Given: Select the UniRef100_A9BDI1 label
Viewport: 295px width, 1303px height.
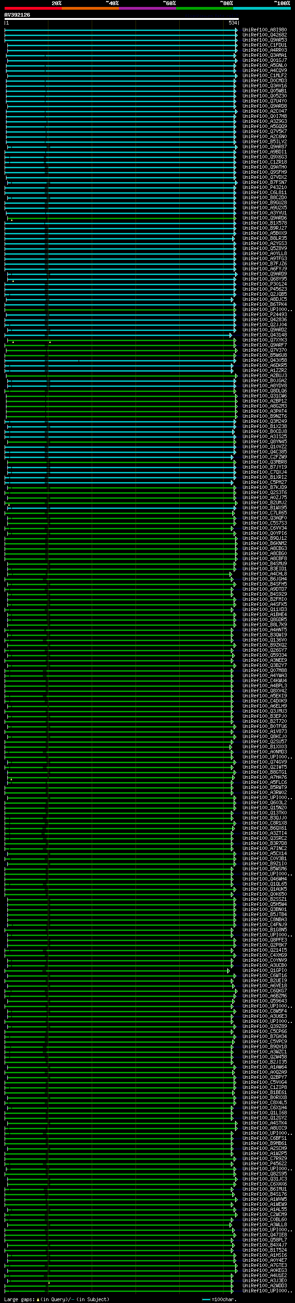Looking at the screenshot, I should 264,152.
